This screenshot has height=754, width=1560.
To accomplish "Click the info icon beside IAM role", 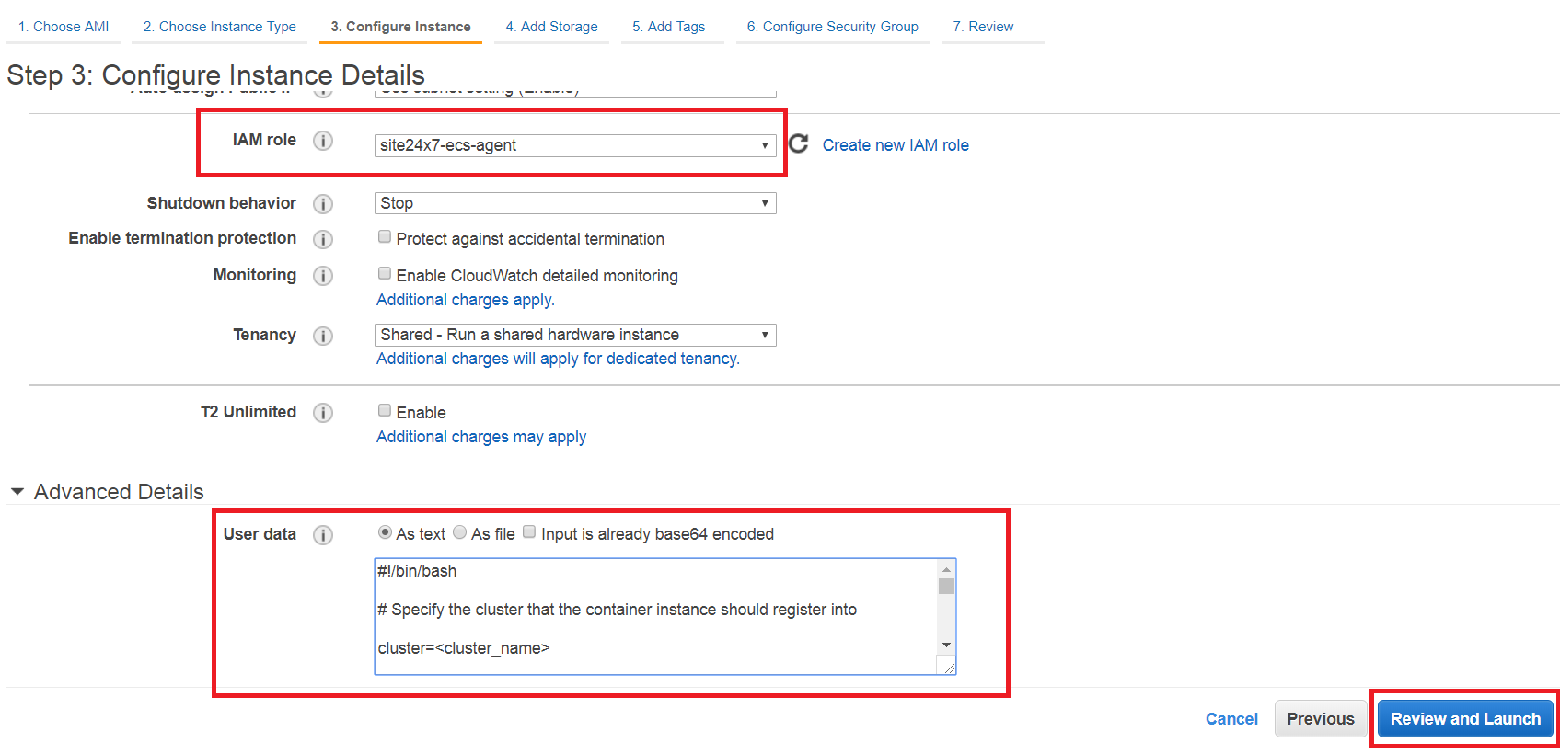I will click(322, 141).
